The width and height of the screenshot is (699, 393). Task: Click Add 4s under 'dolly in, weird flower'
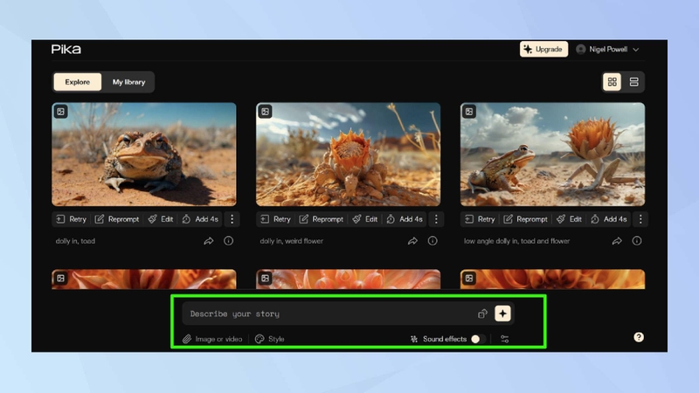(x=405, y=219)
